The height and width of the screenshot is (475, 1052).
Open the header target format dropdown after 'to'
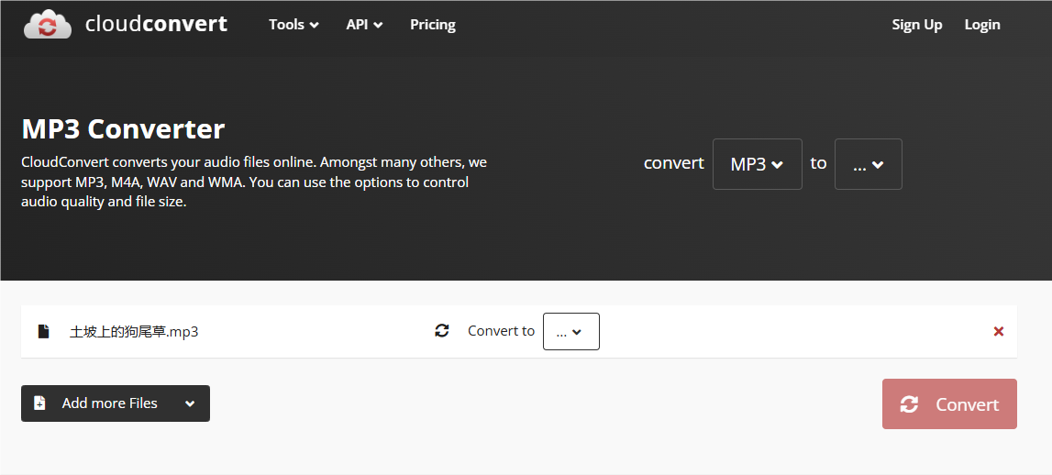869,164
